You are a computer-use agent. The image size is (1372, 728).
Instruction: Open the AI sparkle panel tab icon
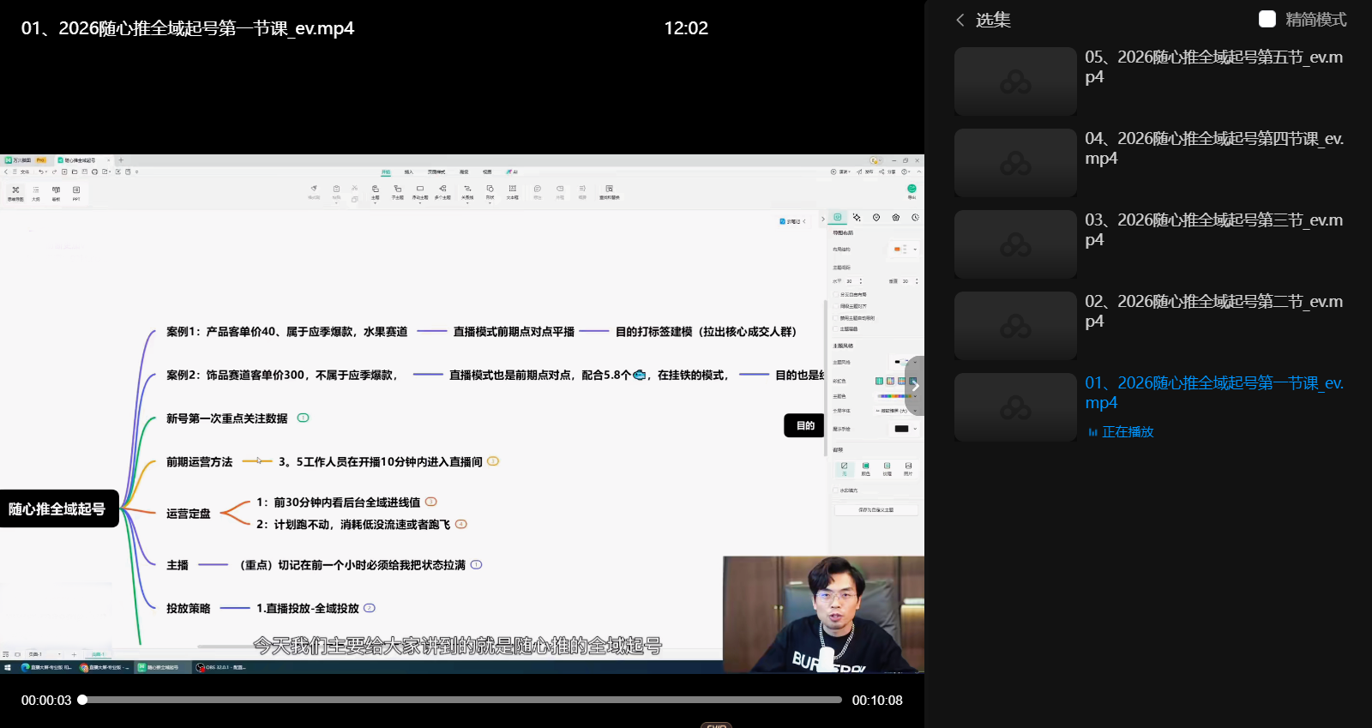point(857,218)
